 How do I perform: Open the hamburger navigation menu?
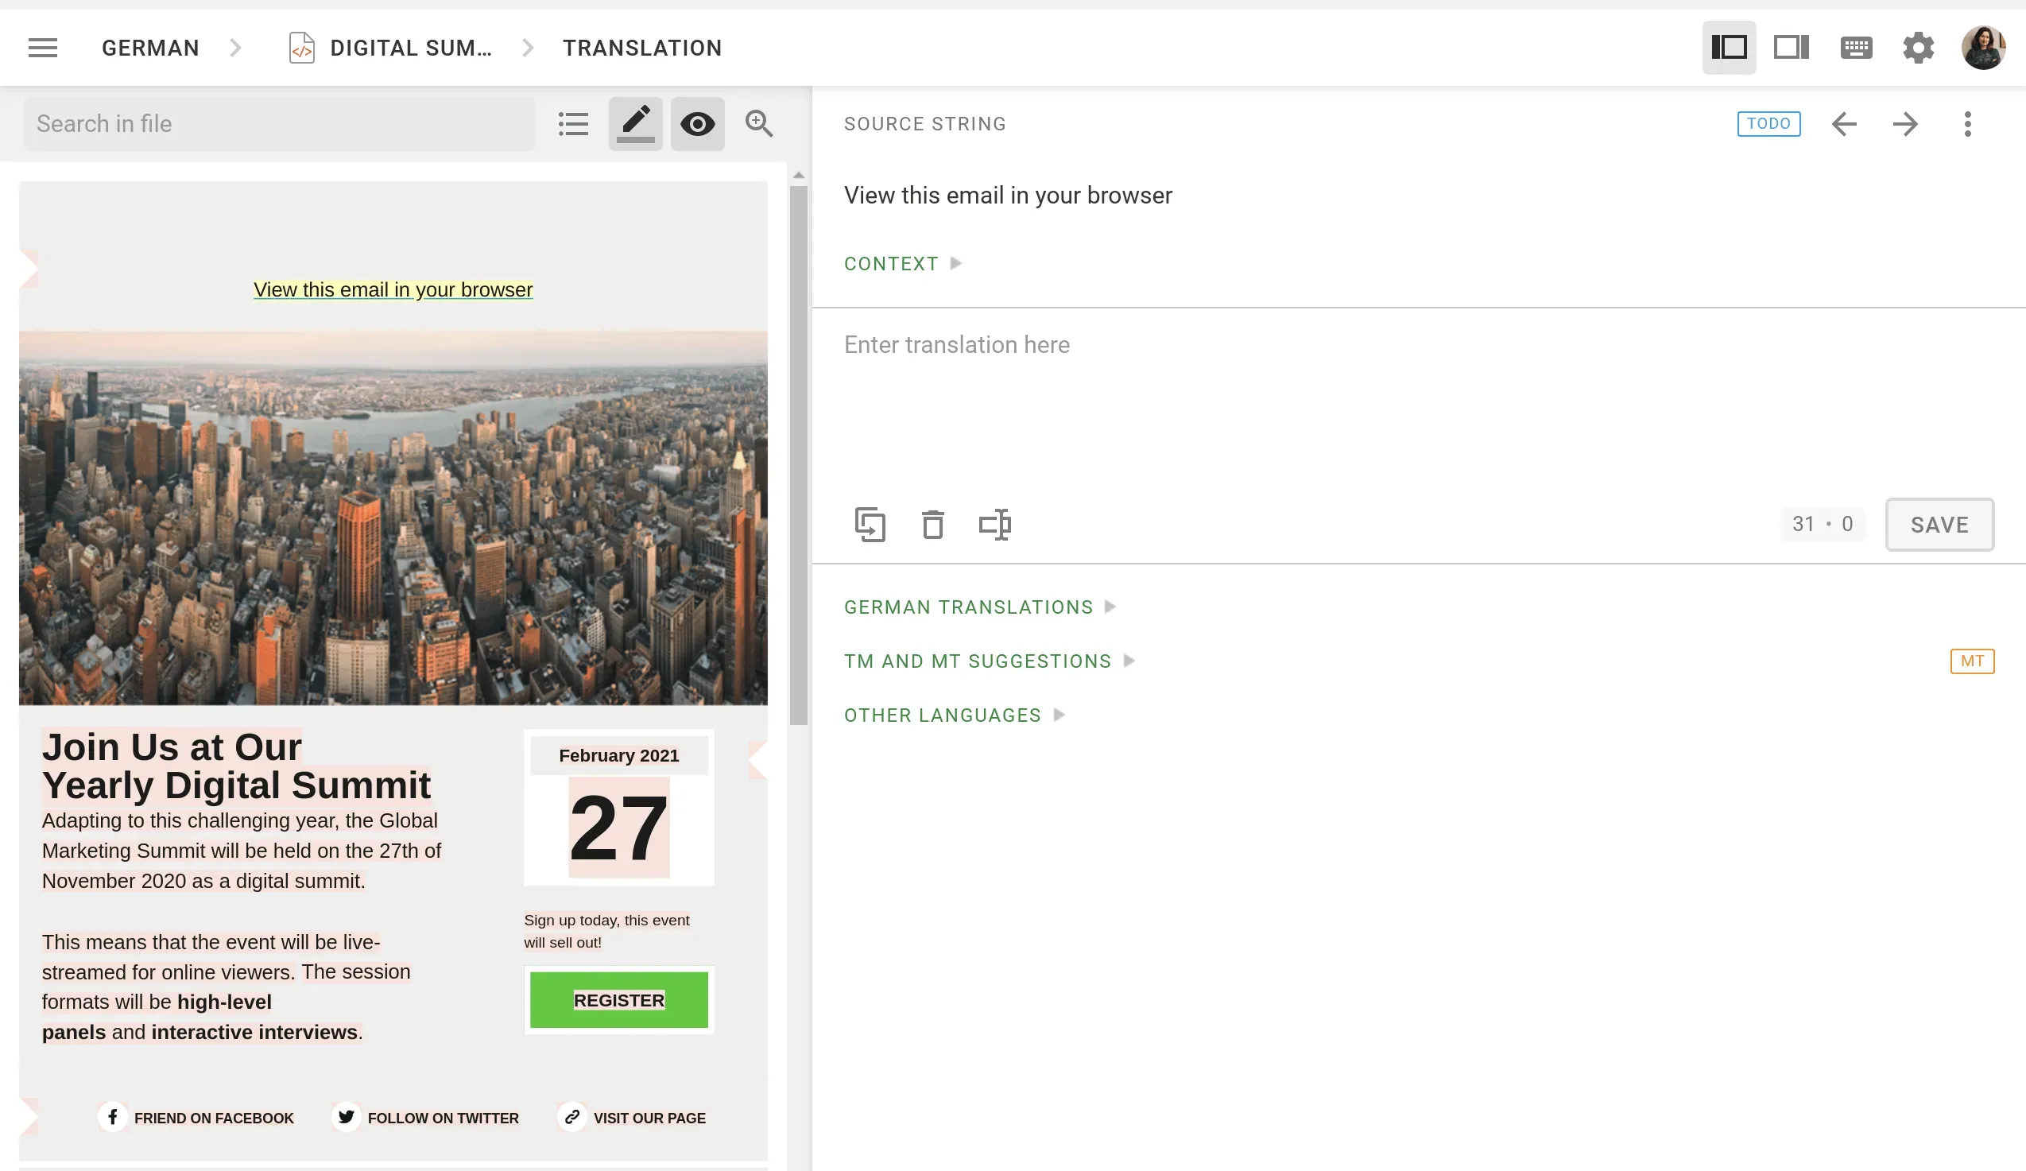click(43, 48)
